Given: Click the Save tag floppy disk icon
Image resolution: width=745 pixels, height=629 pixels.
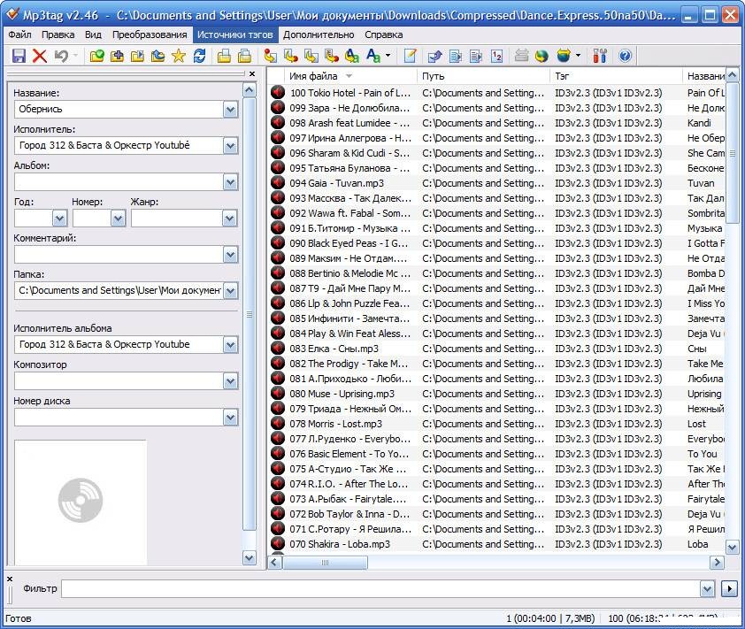Looking at the screenshot, I should (x=19, y=56).
